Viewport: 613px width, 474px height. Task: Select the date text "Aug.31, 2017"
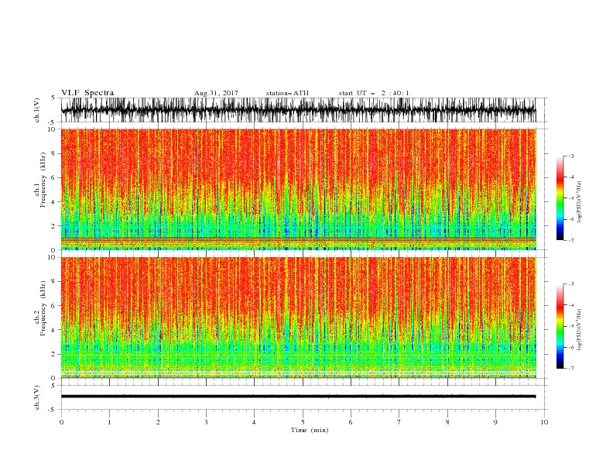216,93
